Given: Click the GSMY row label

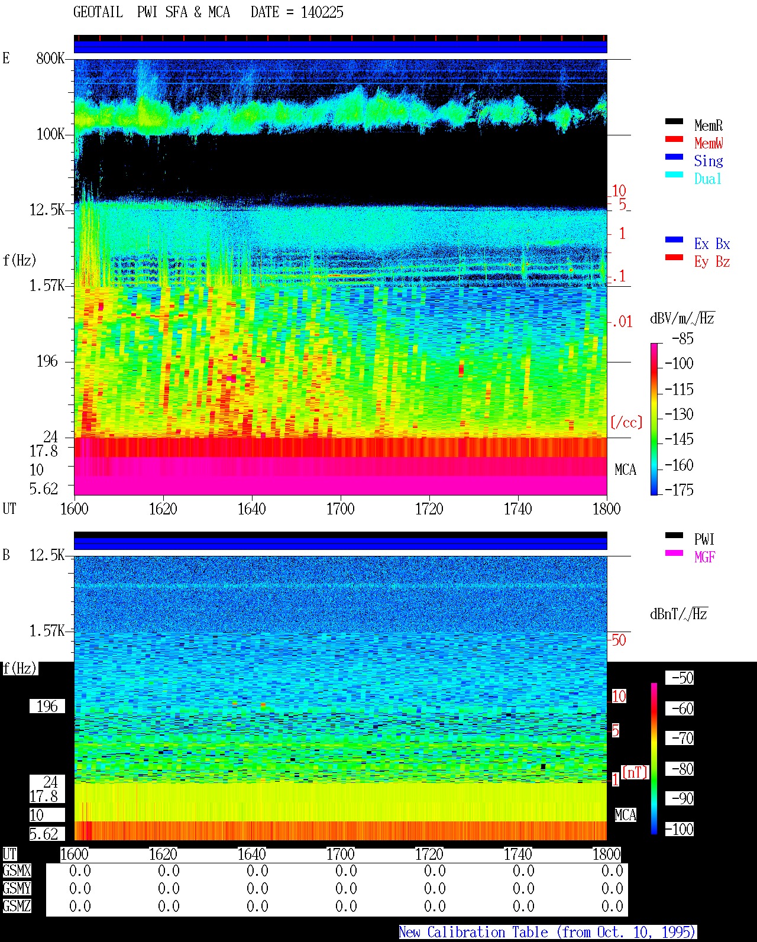Looking at the screenshot, I should [x=17, y=889].
